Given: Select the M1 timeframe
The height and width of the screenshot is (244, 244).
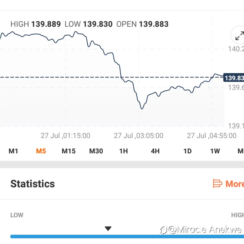Looking at the screenshot, I should tap(13, 151).
